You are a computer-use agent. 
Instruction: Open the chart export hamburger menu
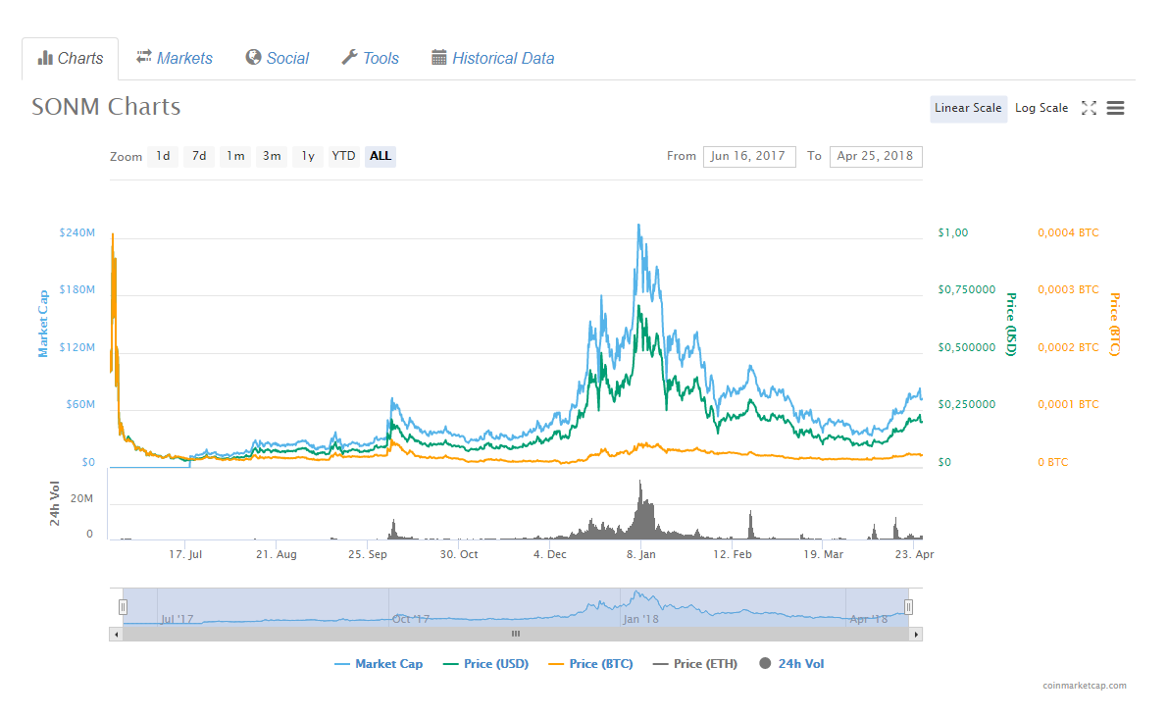coord(1115,108)
